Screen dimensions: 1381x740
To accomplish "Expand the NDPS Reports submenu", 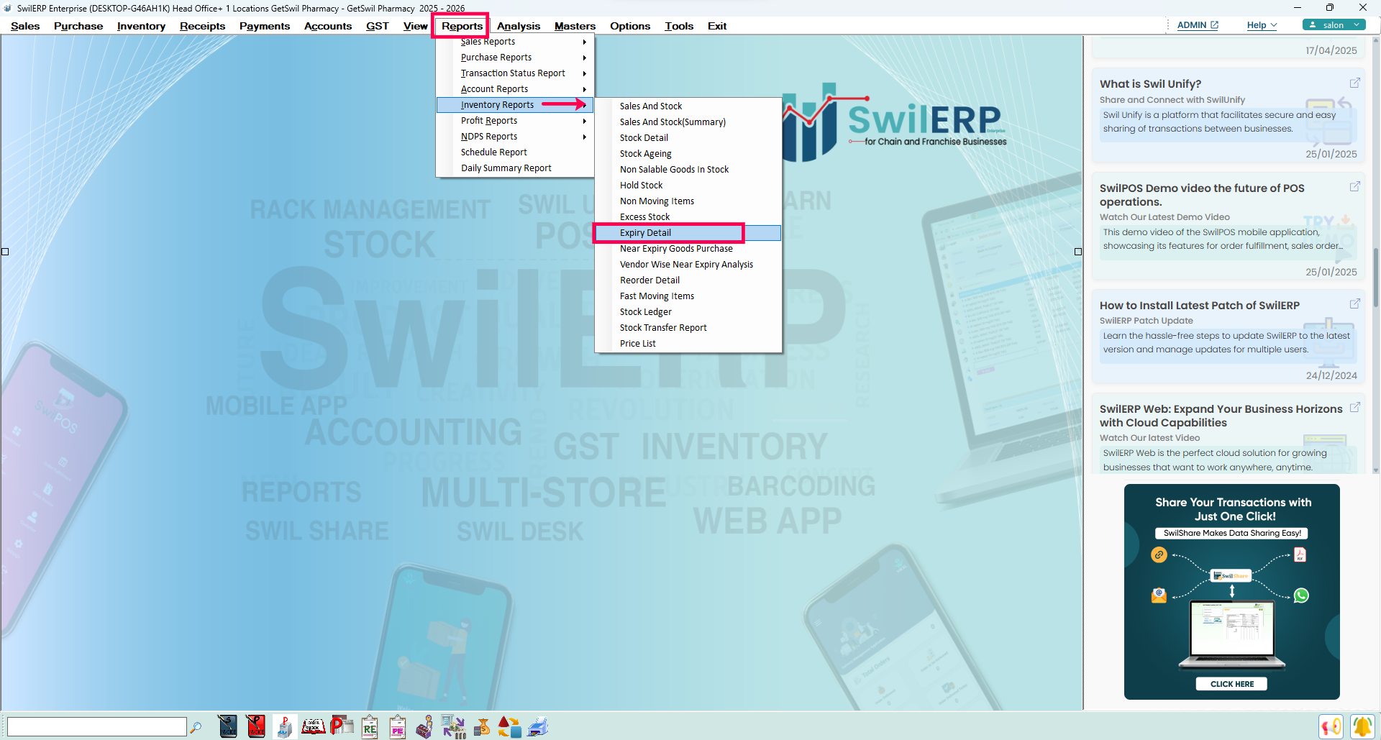I will coord(515,137).
